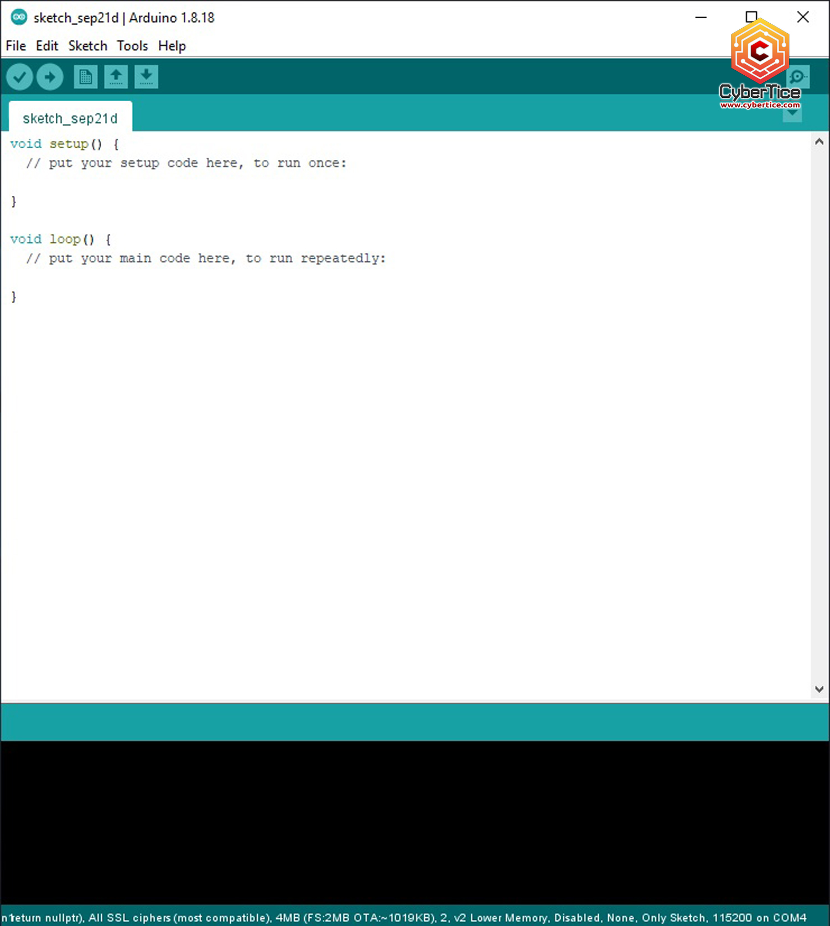The image size is (830, 926).
Task: Open a sketch using the up-arrow icon
Action: point(116,77)
